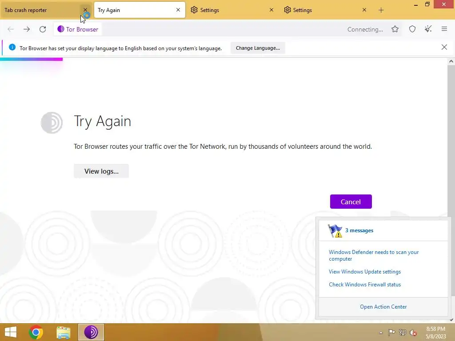Screen dimensions: 455x341
Task: Cancel the Tor connection attempt
Action: coord(351,202)
